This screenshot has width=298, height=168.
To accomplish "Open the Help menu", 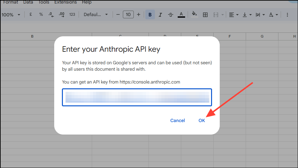I will click(87, 2).
